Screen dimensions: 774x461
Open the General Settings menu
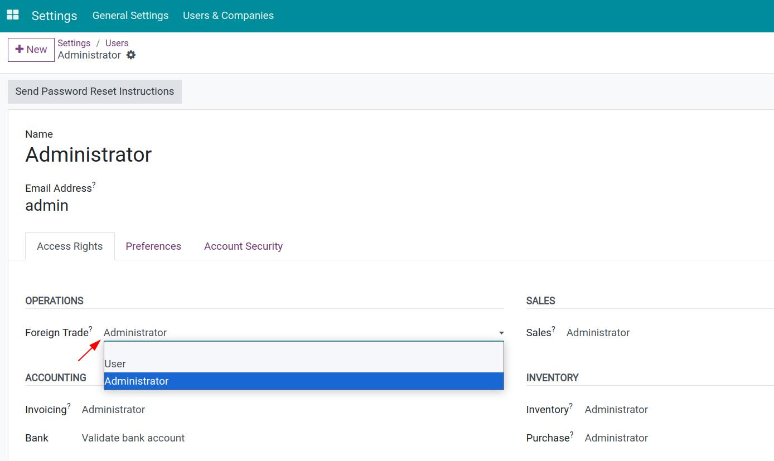tap(130, 16)
